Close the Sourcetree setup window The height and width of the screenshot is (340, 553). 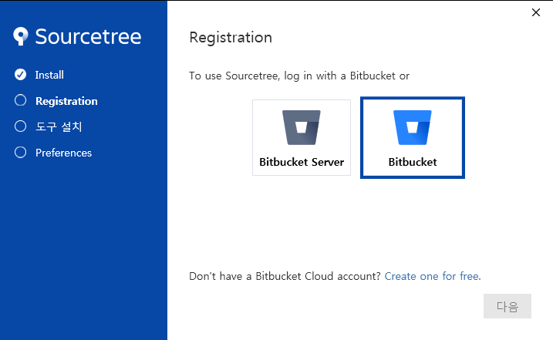(536, 12)
